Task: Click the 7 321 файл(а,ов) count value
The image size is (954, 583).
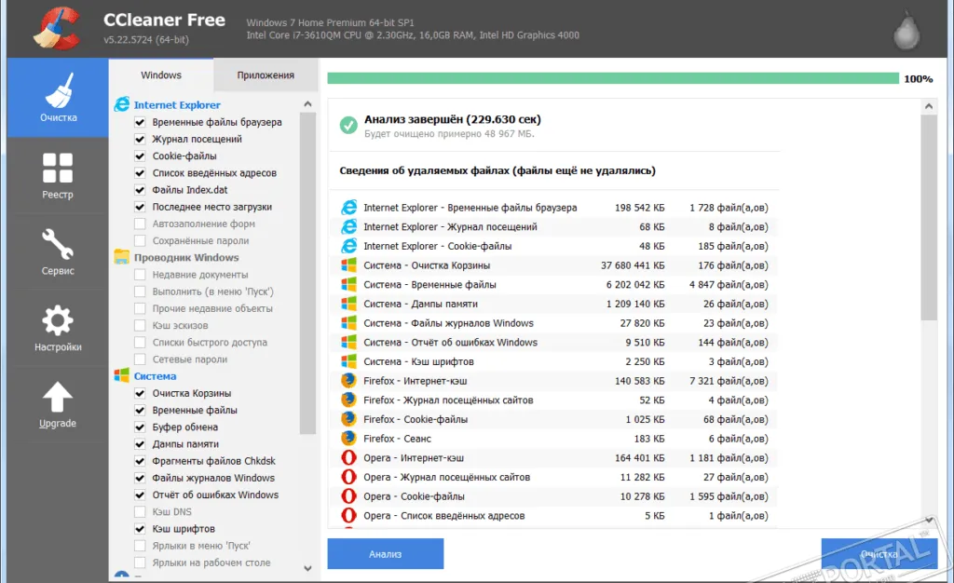Action: click(729, 381)
